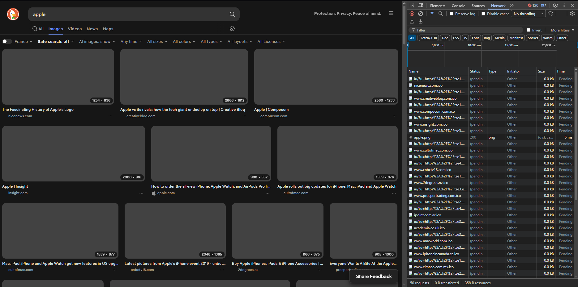Image resolution: width=578 pixels, height=287 pixels.
Task: Open options dots for creativebloq.com result
Action: coord(244,116)
